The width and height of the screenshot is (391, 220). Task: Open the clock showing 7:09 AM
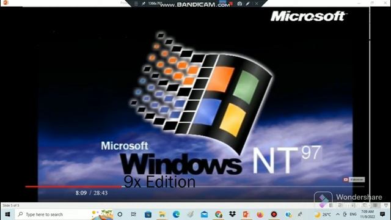(367, 215)
